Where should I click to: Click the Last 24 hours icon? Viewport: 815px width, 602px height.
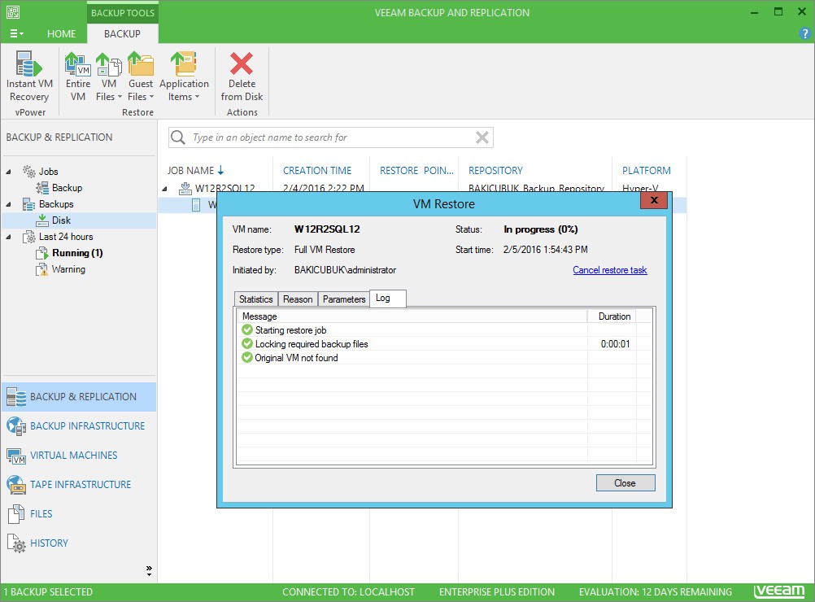[29, 237]
